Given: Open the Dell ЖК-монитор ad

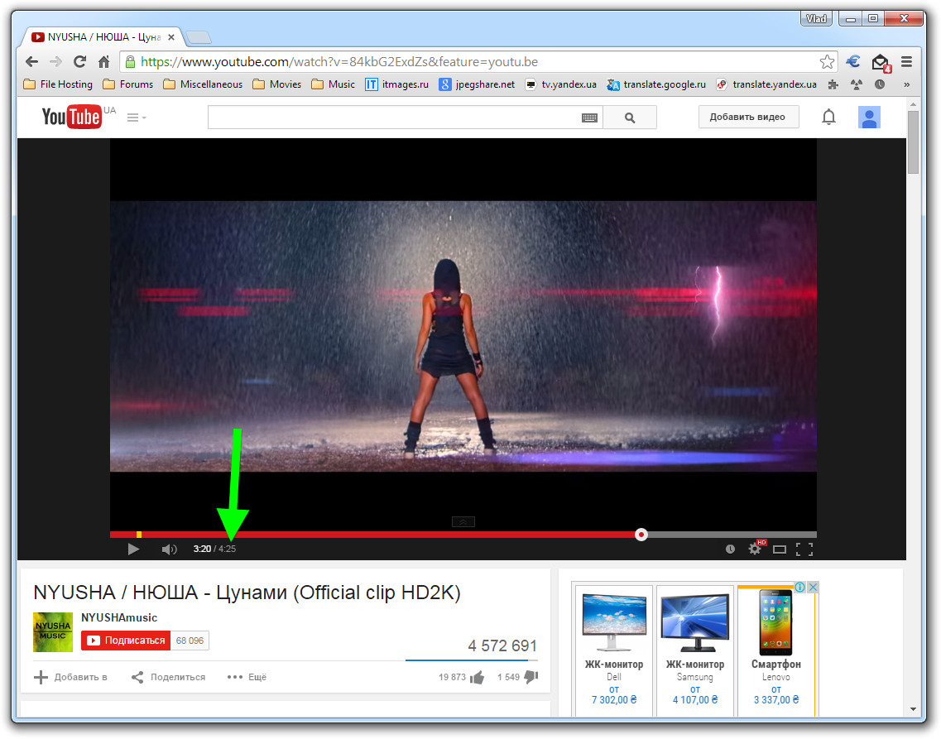Looking at the screenshot, I should click(x=614, y=650).
